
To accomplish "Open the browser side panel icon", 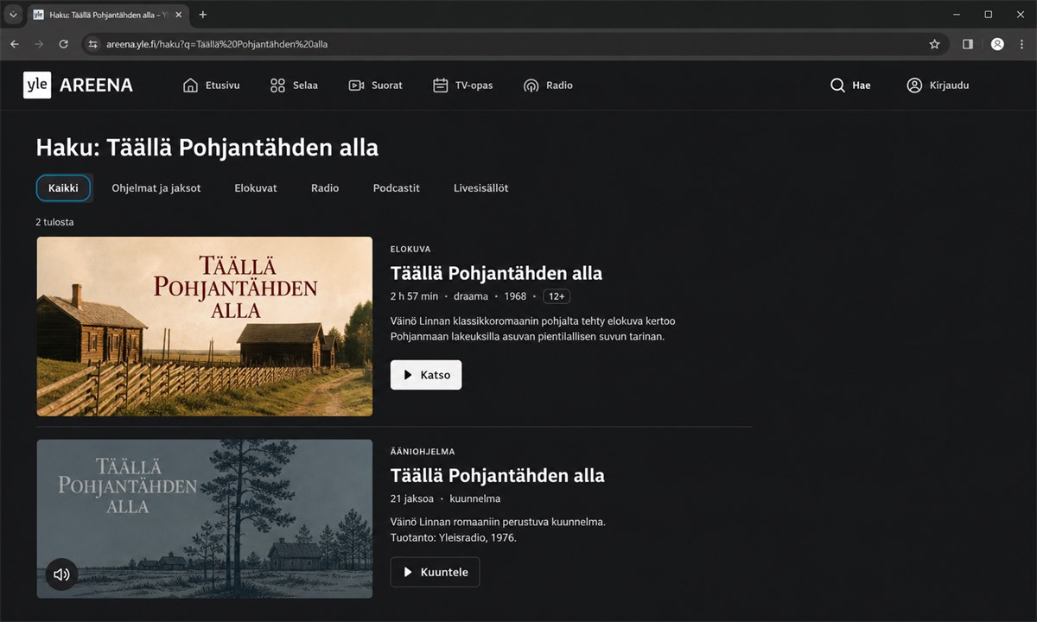I will [x=968, y=44].
